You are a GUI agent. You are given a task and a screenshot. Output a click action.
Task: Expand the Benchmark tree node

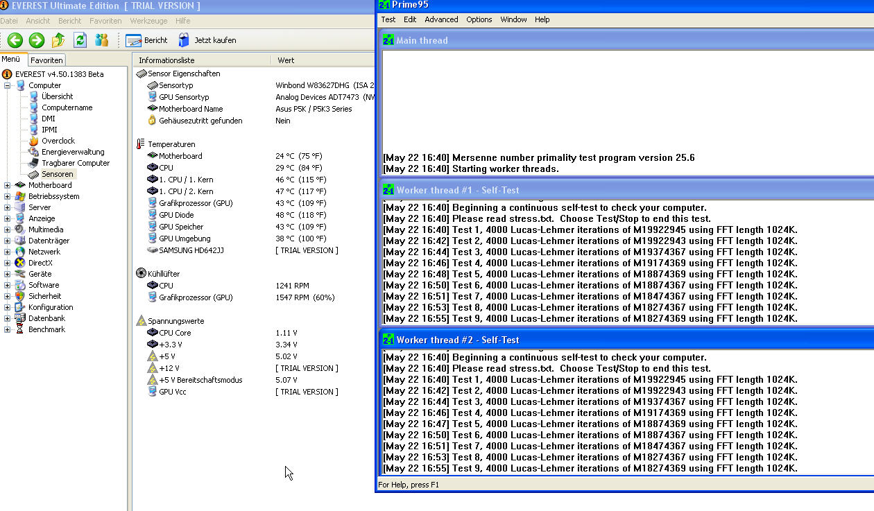pos(8,329)
